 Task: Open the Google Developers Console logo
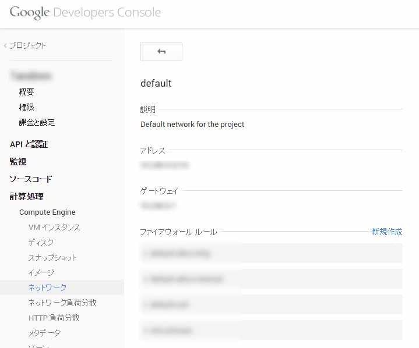pyautogui.click(x=85, y=13)
